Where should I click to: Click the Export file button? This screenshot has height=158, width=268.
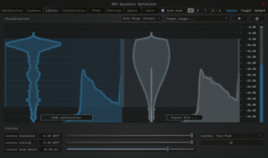click(x=184, y=117)
